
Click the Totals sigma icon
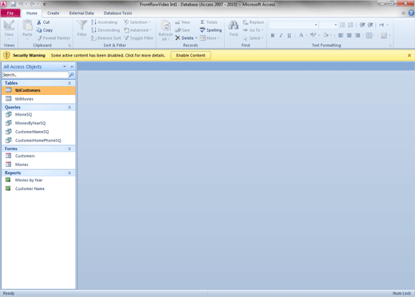coord(203,22)
